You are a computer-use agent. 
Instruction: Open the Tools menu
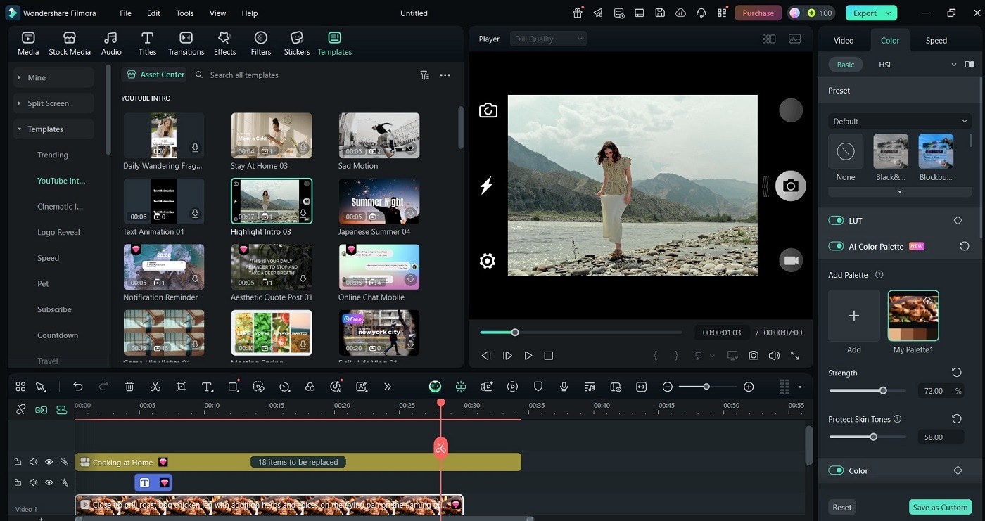click(185, 13)
